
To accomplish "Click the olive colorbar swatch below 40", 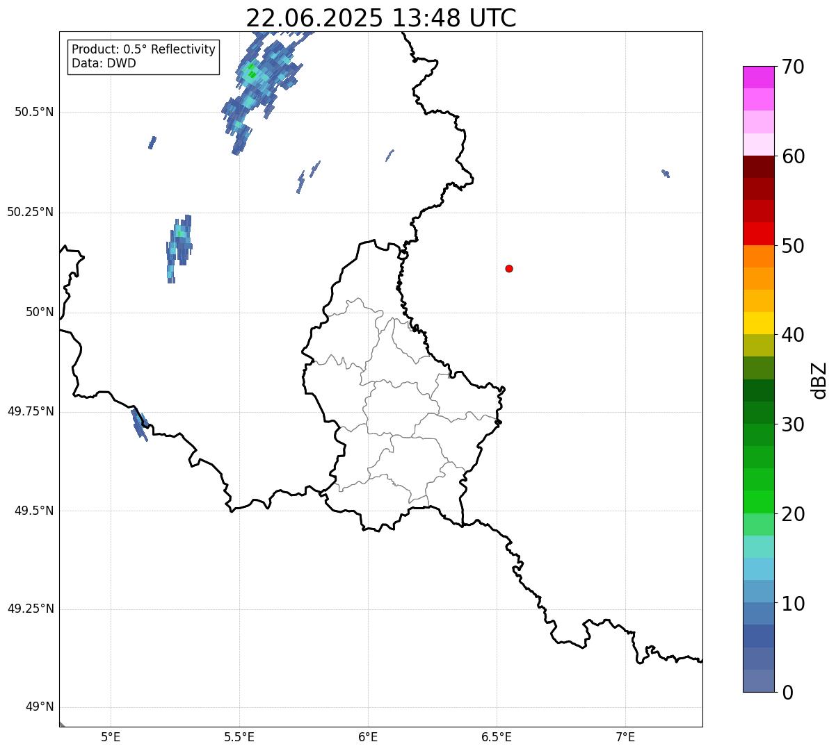I will [x=758, y=345].
